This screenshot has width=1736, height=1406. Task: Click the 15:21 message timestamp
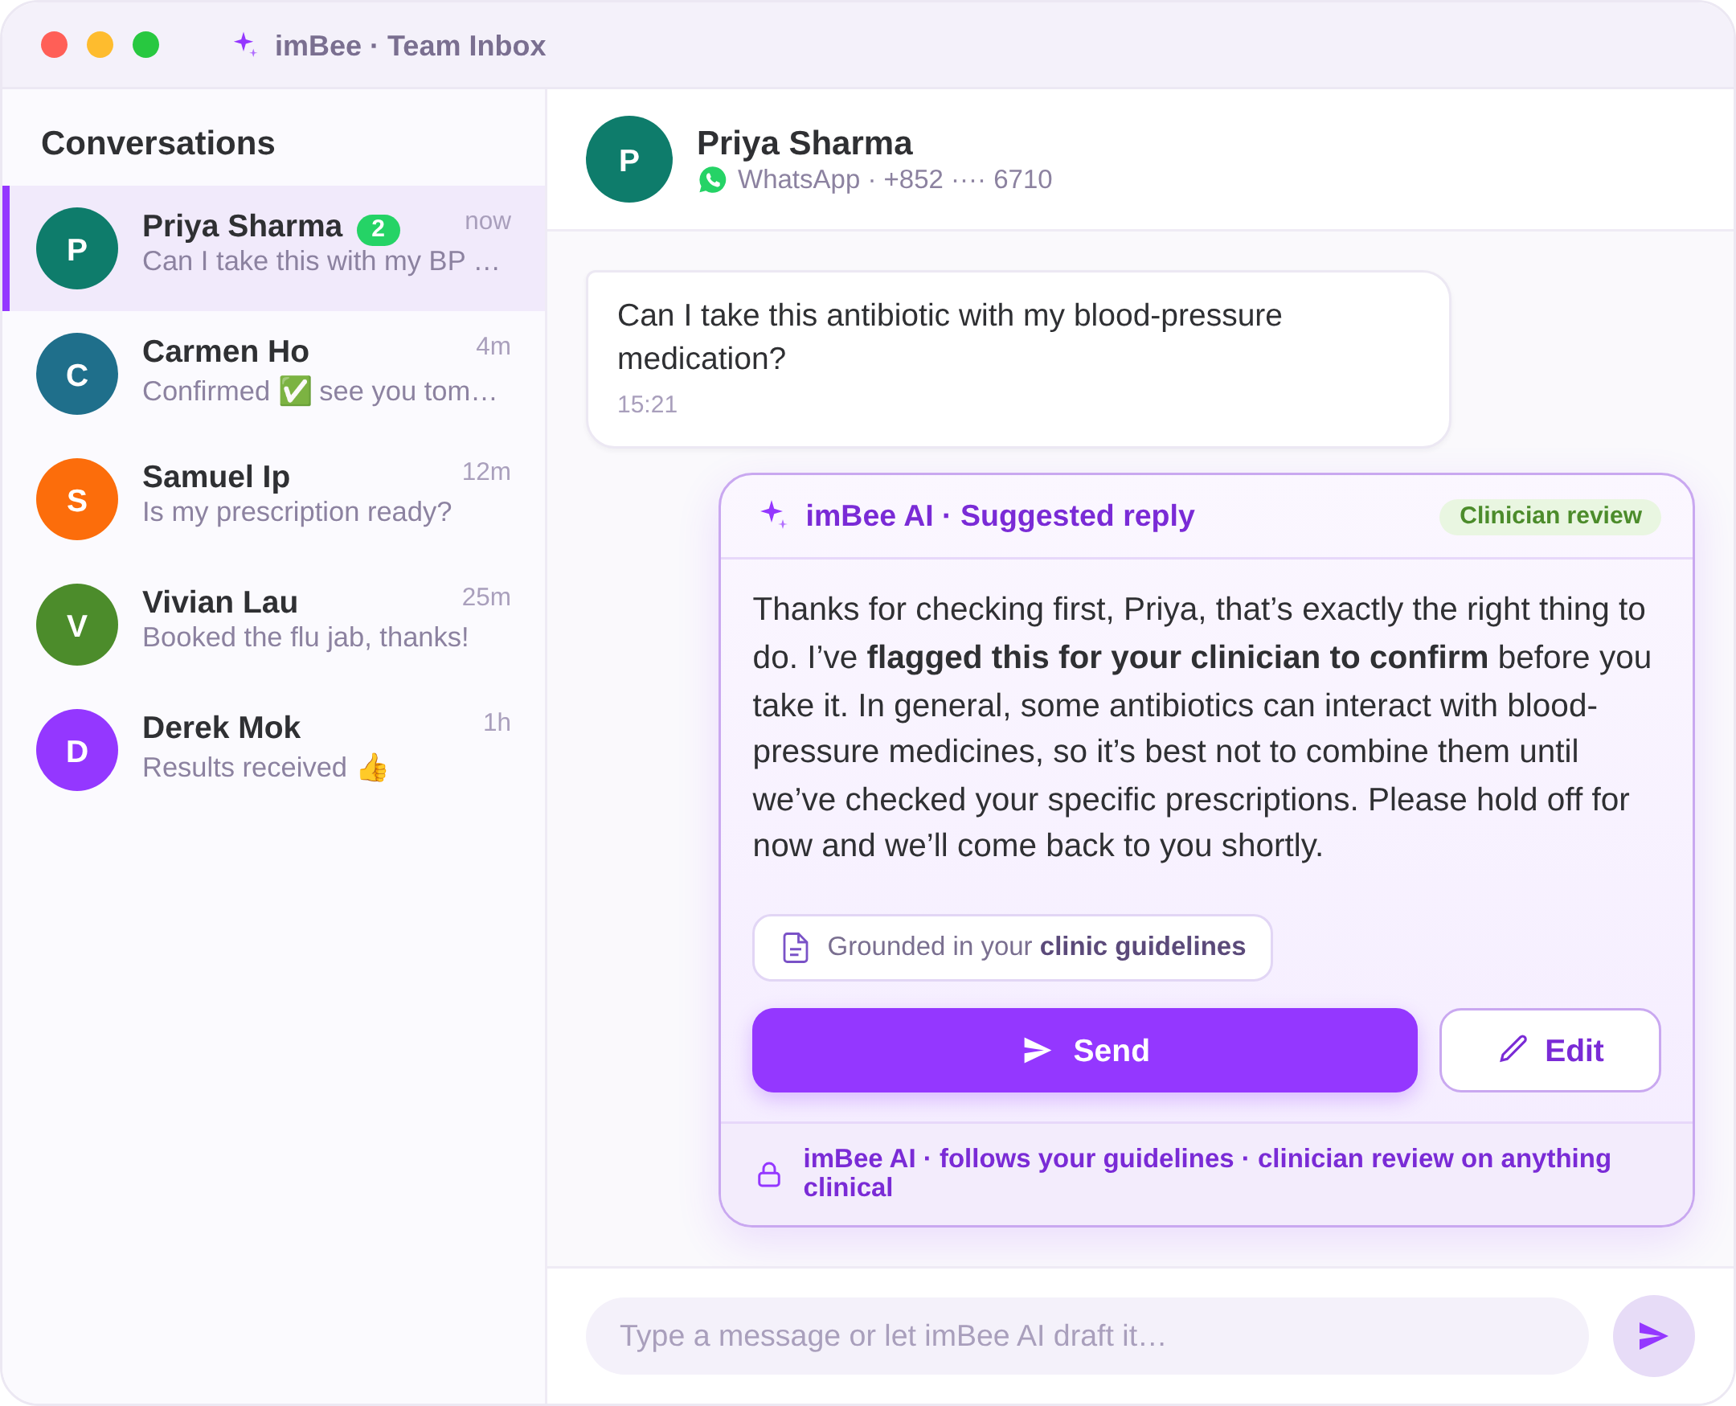click(x=647, y=404)
